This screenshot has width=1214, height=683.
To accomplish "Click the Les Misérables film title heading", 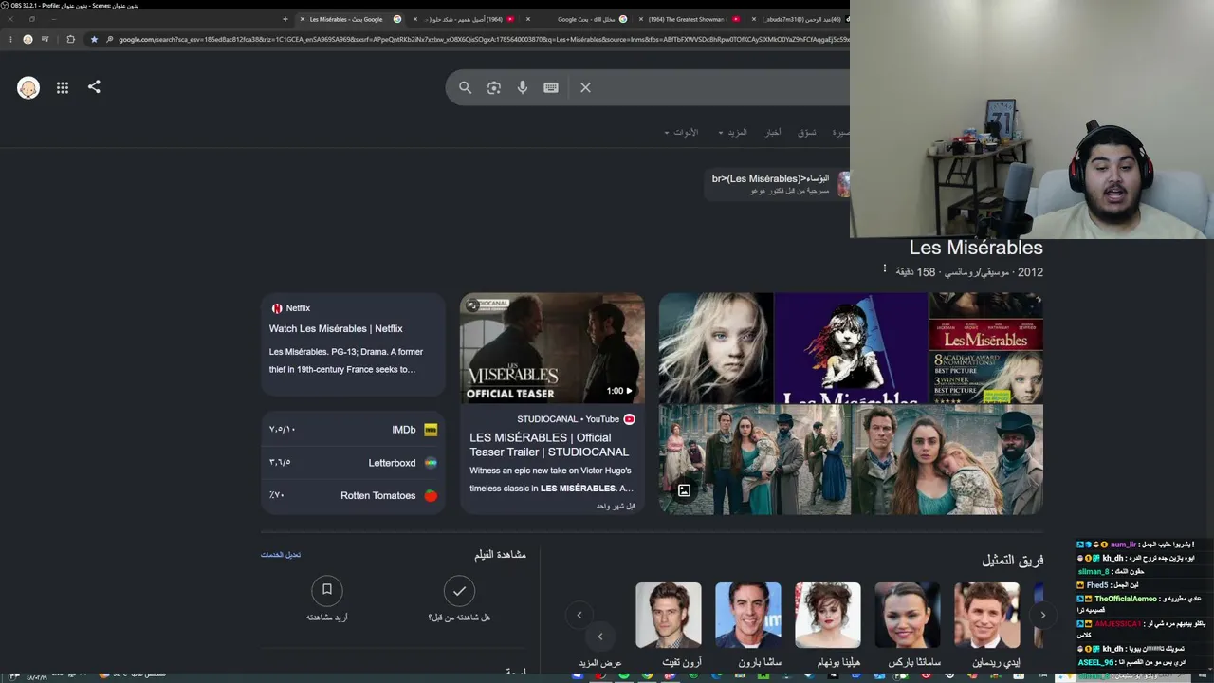I will [x=976, y=248].
